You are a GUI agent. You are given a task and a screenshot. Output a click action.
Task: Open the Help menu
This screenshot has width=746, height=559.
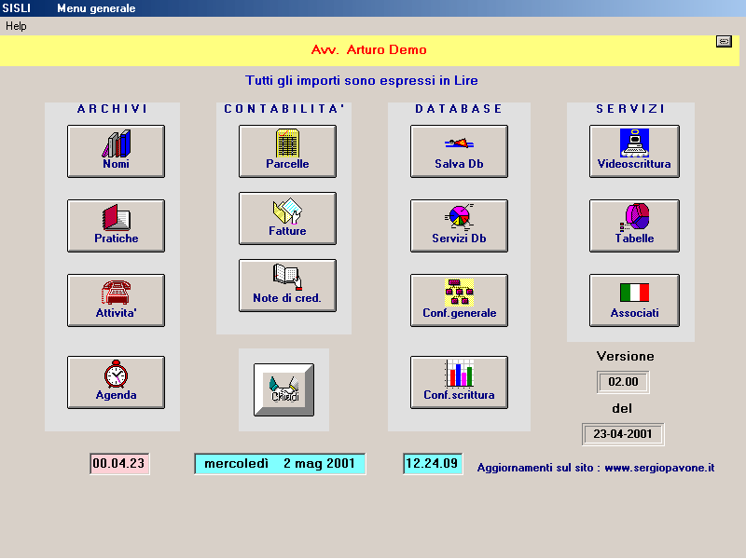(16, 26)
